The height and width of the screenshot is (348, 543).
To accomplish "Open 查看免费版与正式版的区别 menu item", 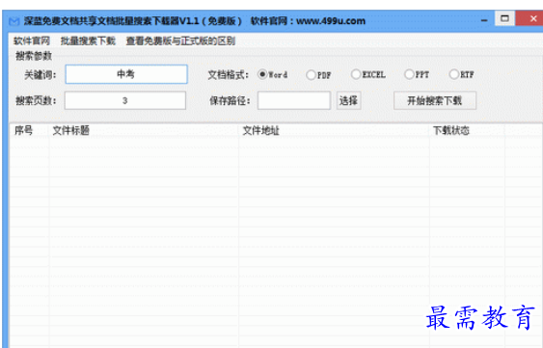I will click(180, 40).
